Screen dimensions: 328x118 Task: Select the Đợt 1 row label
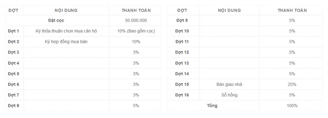click(13, 31)
